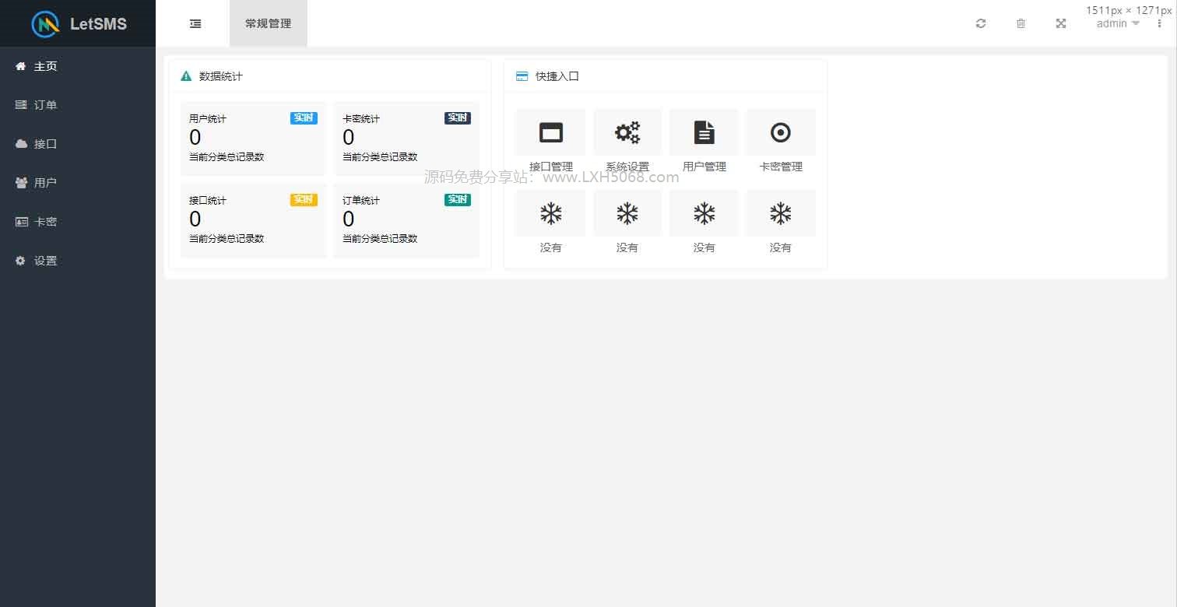Toggle fullscreen with the expand icon
Image resolution: width=1177 pixels, height=607 pixels.
coord(1060,23)
